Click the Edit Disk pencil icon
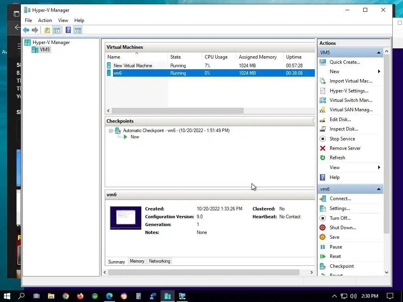The image size is (403, 302). (x=323, y=120)
